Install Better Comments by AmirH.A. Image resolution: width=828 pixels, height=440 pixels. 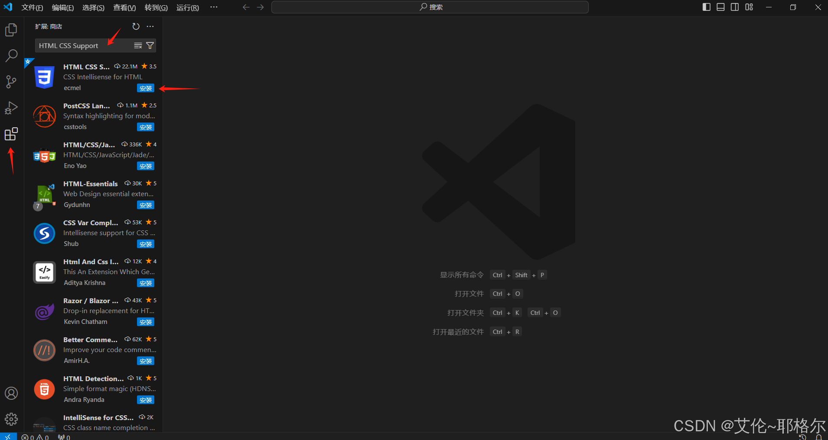(x=146, y=361)
